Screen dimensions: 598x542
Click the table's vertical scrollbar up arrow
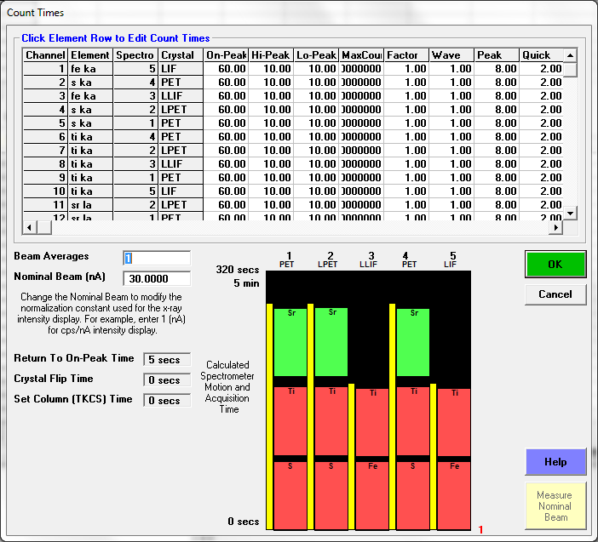coord(570,54)
